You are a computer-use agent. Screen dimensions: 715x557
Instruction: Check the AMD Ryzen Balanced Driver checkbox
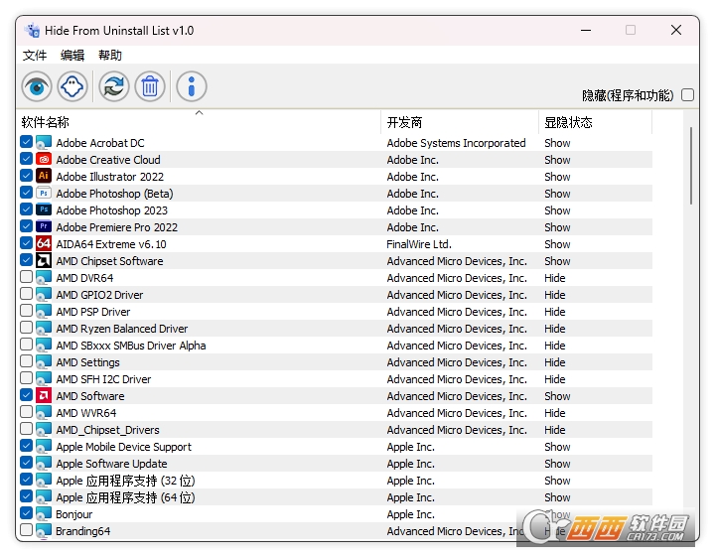point(27,328)
